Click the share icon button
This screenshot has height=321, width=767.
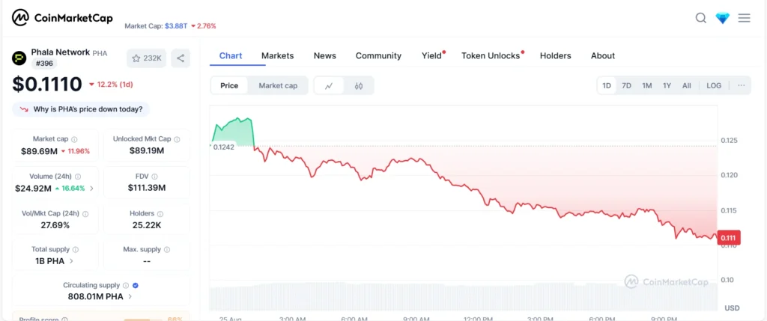tap(181, 58)
